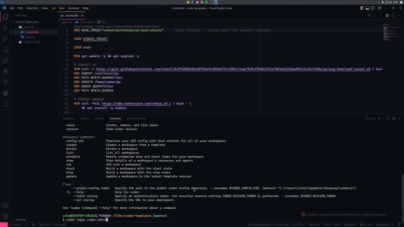Image resolution: width=404 pixels, height=227 pixels.
Task: Split the terminal pane
Action: [x=388, y=119]
